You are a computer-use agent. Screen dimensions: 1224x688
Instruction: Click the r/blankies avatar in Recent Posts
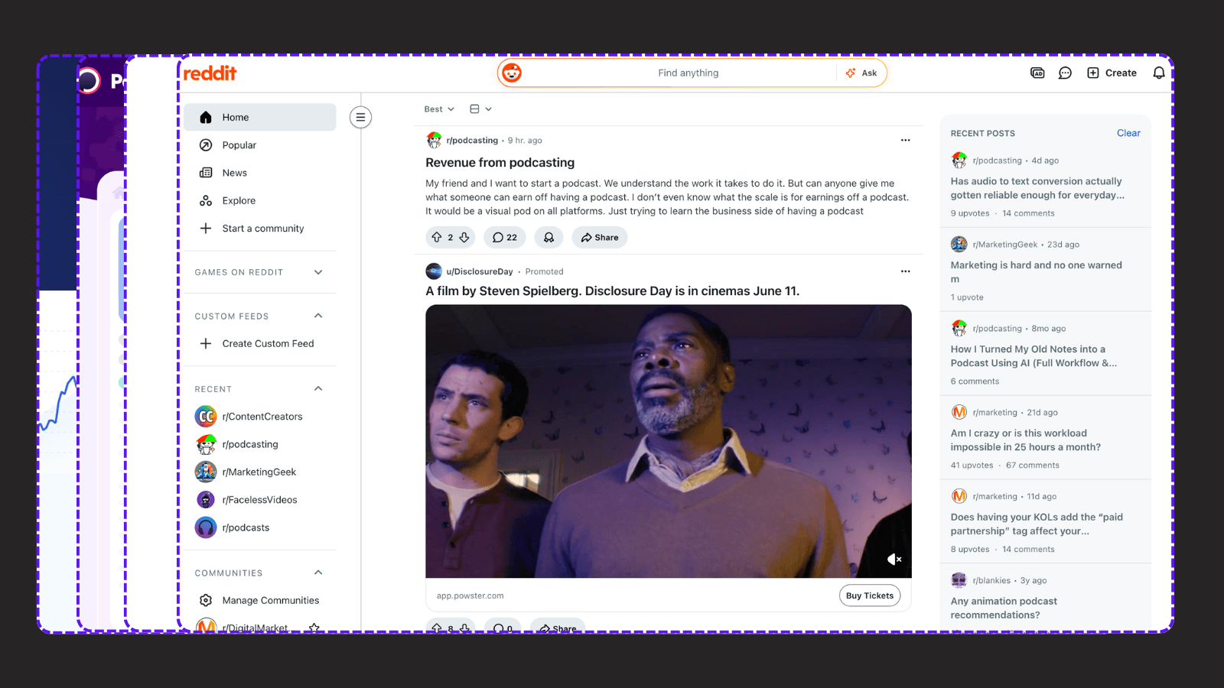click(x=959, y=580)
